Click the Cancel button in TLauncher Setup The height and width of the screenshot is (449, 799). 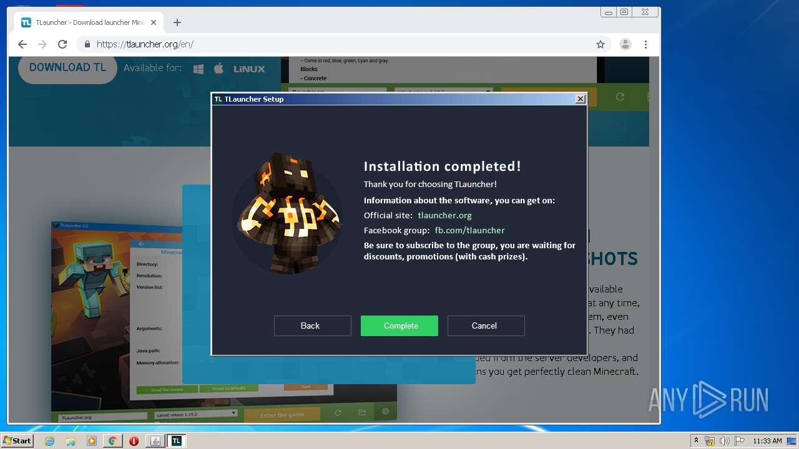click(x=486, y=326)
